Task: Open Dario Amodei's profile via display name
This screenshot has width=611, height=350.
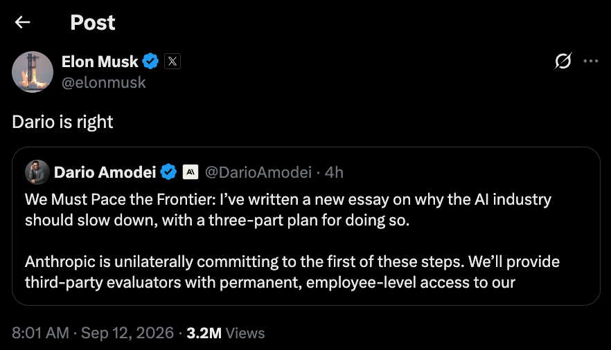Action: click(105, 172)
